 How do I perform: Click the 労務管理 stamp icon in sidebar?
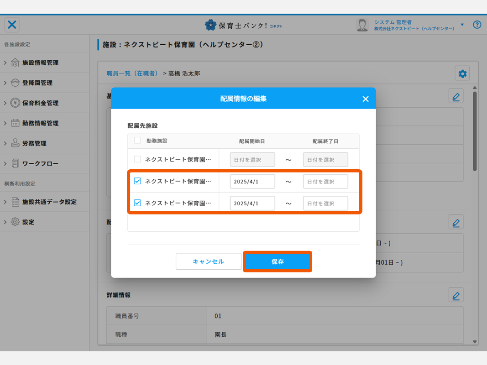[x=16, y=143]
